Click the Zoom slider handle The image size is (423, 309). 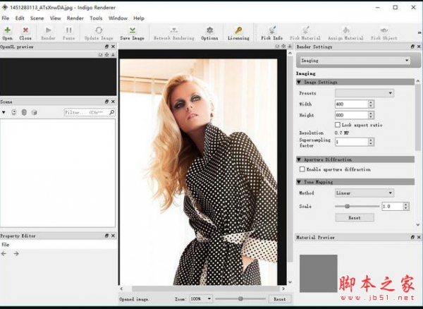pos(240,298)
